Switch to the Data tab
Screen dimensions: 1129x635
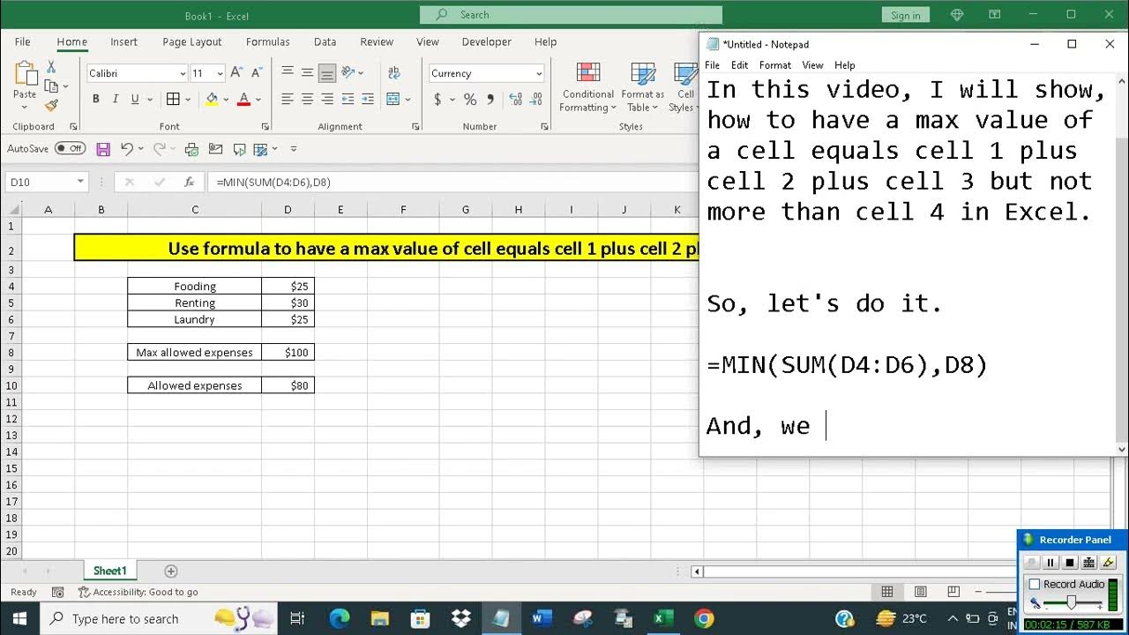(325, 41)
